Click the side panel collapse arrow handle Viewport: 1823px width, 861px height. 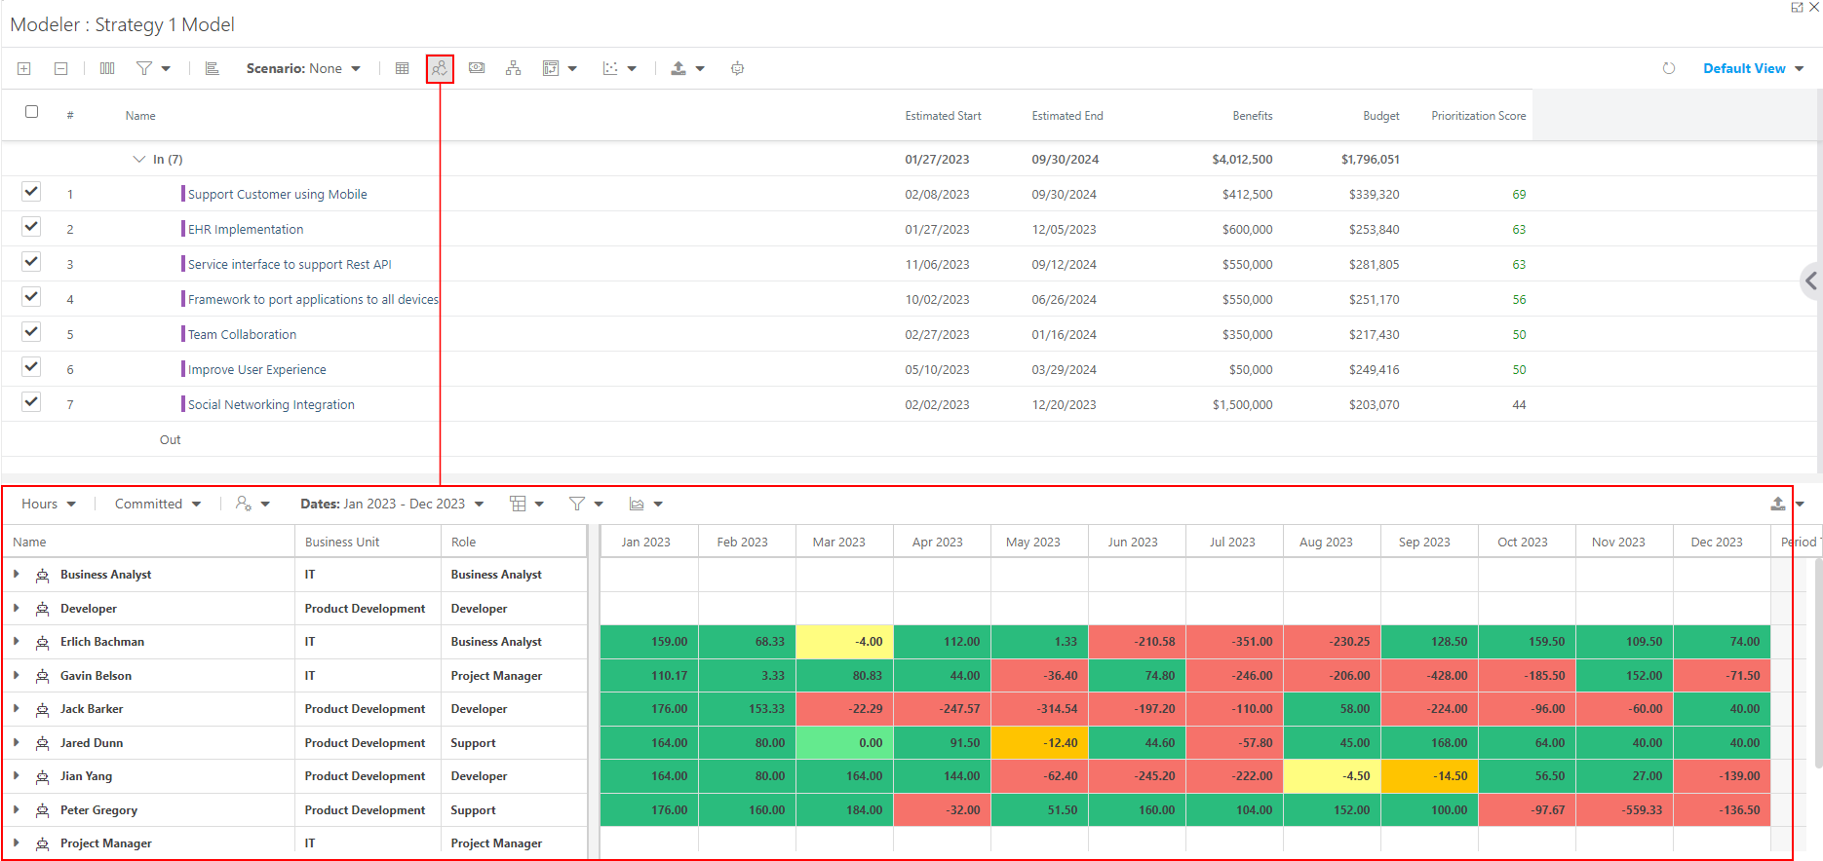1810,281
